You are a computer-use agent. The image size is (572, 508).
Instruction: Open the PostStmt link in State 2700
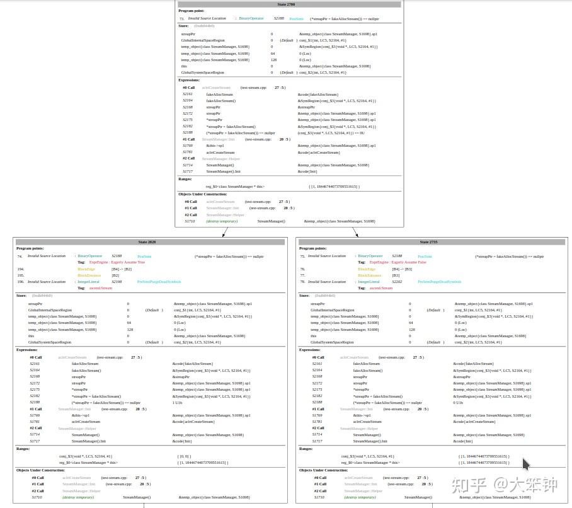point(297,18)
